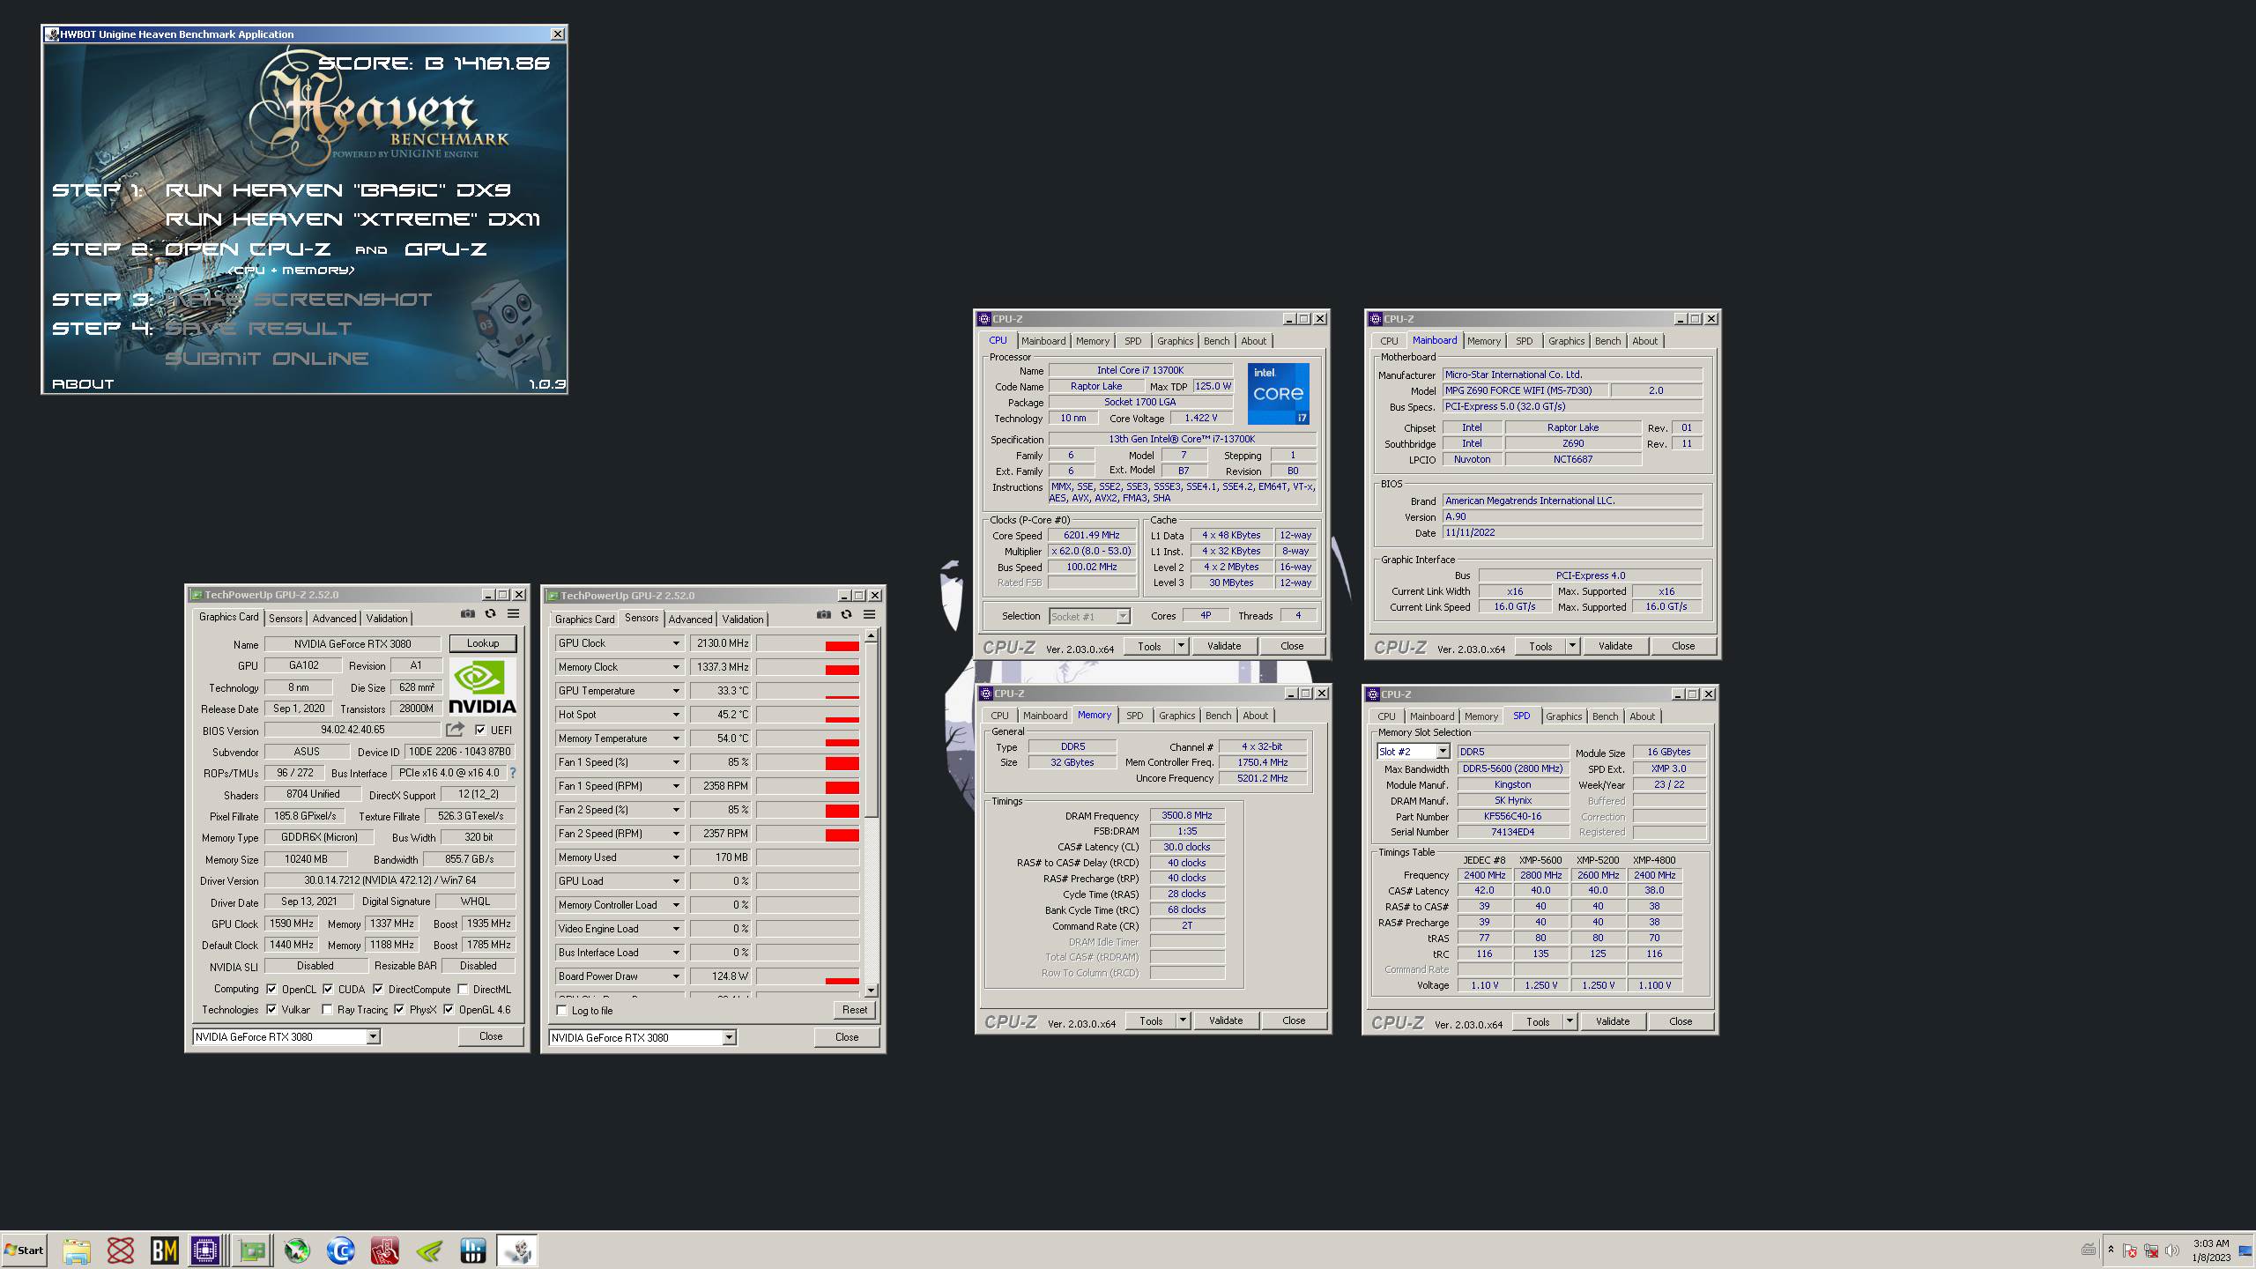Click the red atom icon in taskbar
Screen dimensions: 2256x1269
pos(121,1250)
